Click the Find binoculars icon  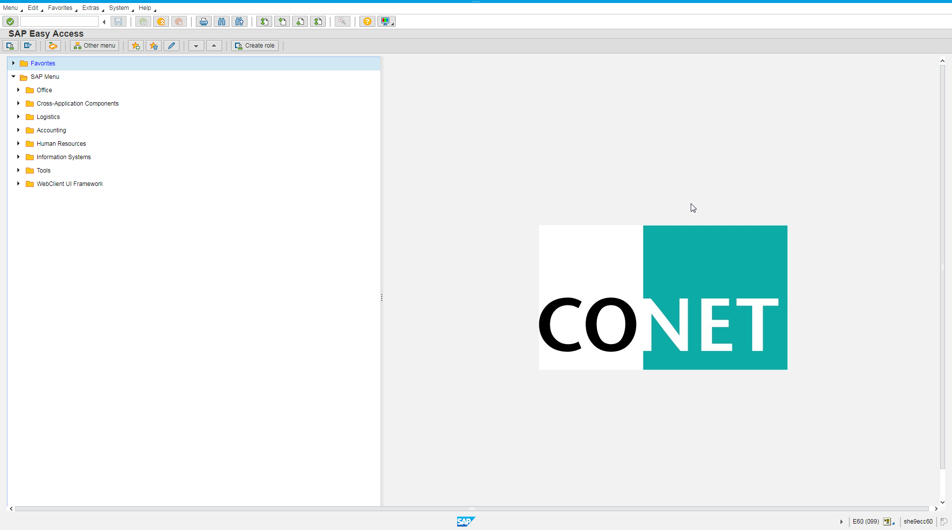click(222, 21)
